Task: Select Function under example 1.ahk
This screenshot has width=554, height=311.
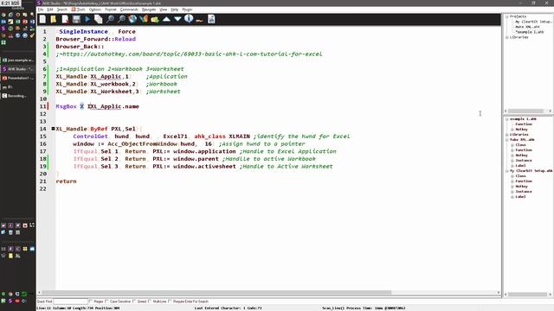Action: click(524, 124)
